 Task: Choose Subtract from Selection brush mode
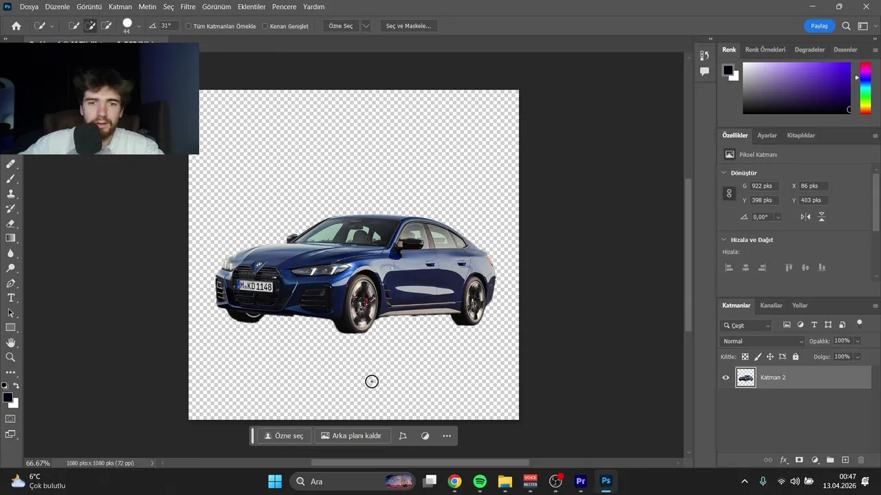pyautogui.click(x=106, y=26)
